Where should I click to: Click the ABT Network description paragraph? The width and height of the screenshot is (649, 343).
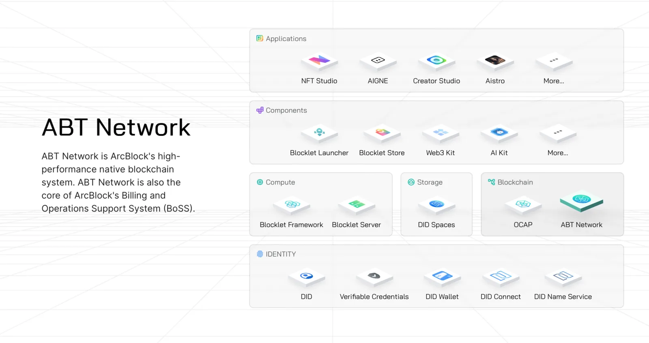118,182
